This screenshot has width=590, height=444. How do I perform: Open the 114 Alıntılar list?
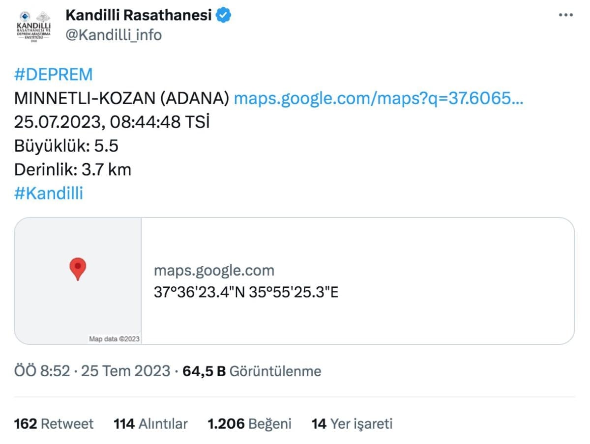tap(150, 423)
